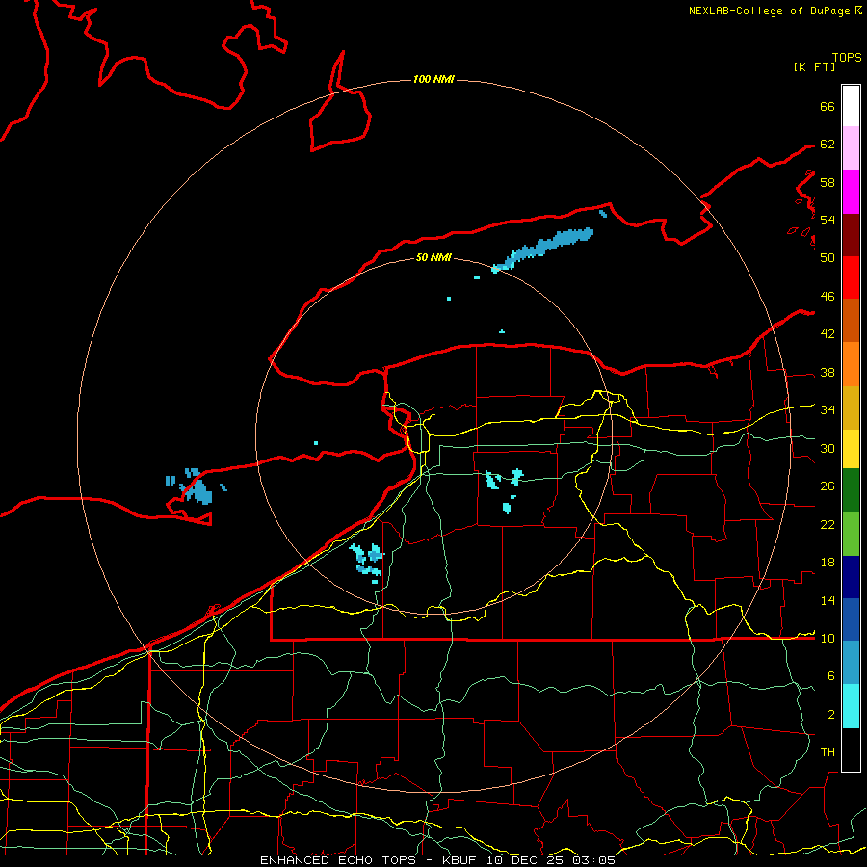867x867 pixels.
Task: Click the bright orange legend swatch
Action: pos(851,364)
